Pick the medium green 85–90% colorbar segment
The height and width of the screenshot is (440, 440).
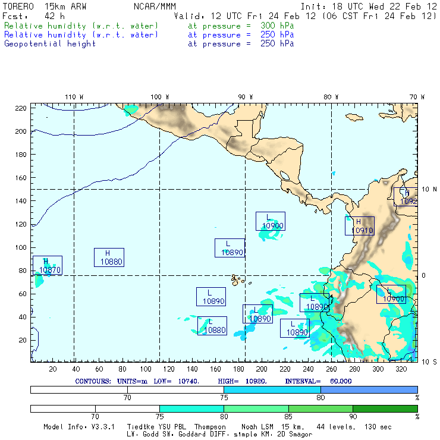[x=320, y=408]
